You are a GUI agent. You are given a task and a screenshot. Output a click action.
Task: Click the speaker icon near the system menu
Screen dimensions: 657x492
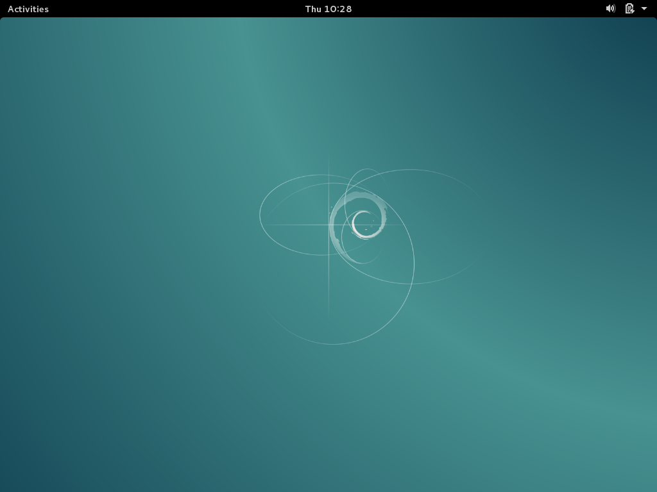tap(610, 8)
